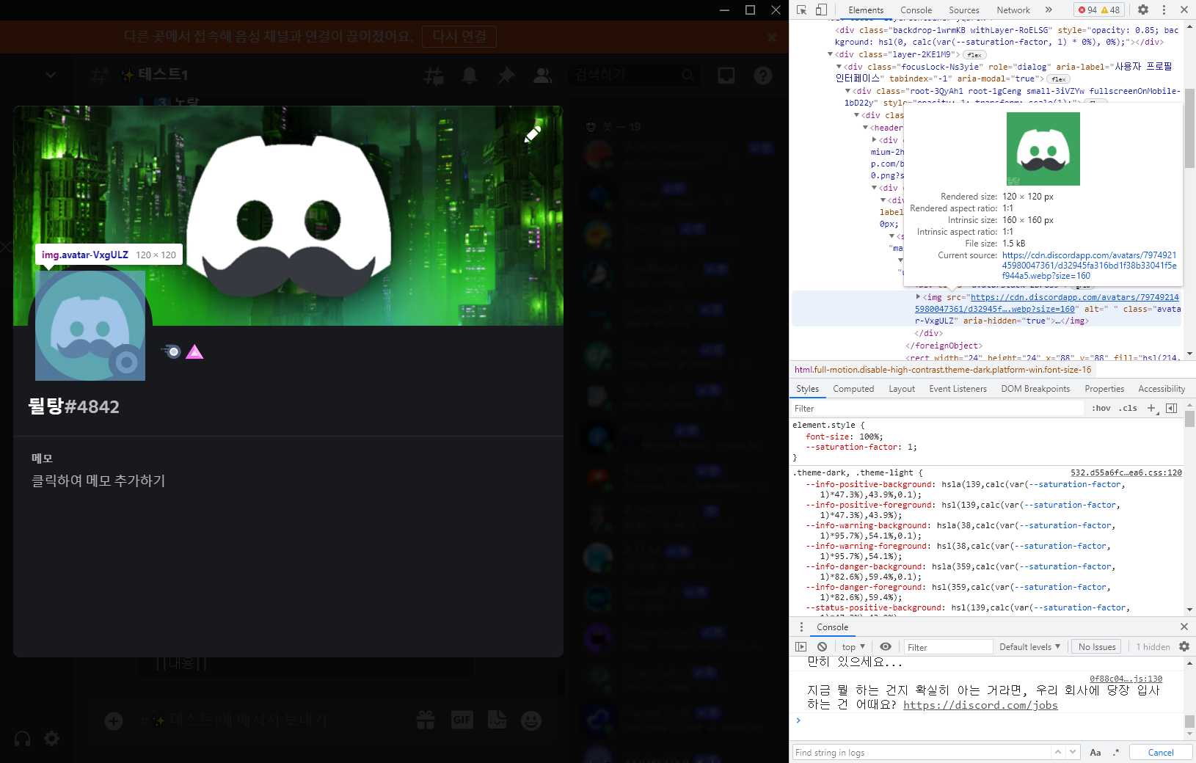The width and height of the screenshot is (1196, 763).
Task: Open the Event Listeners tab
Action: [x=958, y=389]
